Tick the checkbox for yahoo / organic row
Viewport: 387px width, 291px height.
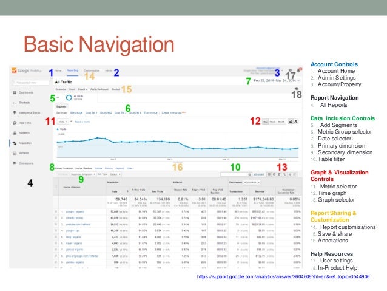(x=56, y=250)
